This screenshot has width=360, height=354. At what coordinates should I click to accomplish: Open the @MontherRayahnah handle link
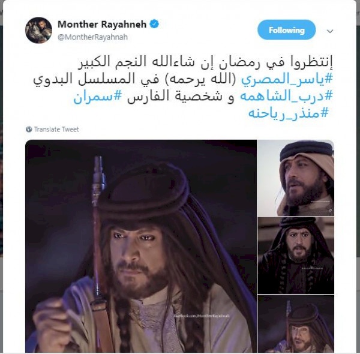point(92,37)
